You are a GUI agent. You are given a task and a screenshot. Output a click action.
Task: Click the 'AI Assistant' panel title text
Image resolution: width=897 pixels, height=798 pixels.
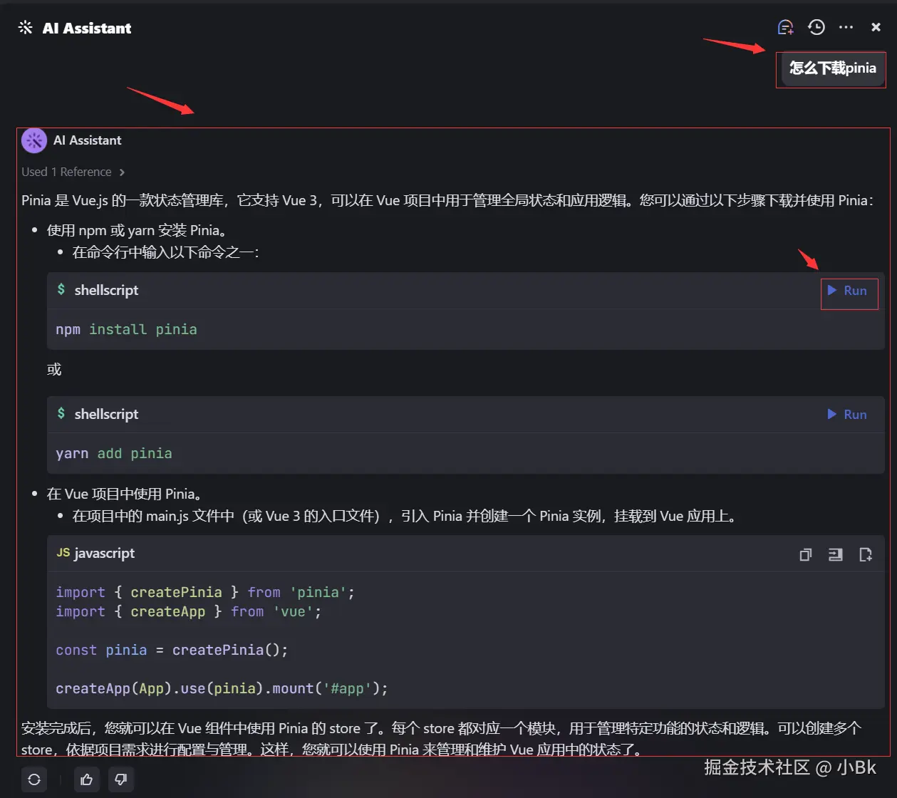coord(87,28)
